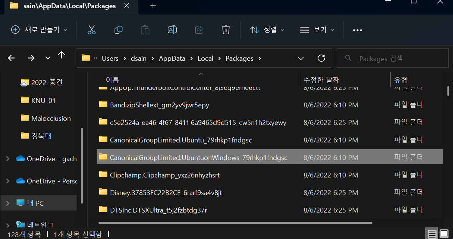Screen dimensions: 453x239
Task: Click the 내 PC computer icon
Action: pos(20,203)
